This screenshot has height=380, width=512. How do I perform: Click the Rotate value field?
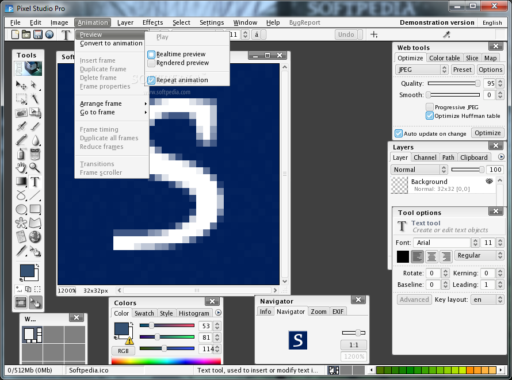click(x=434, y=273)
